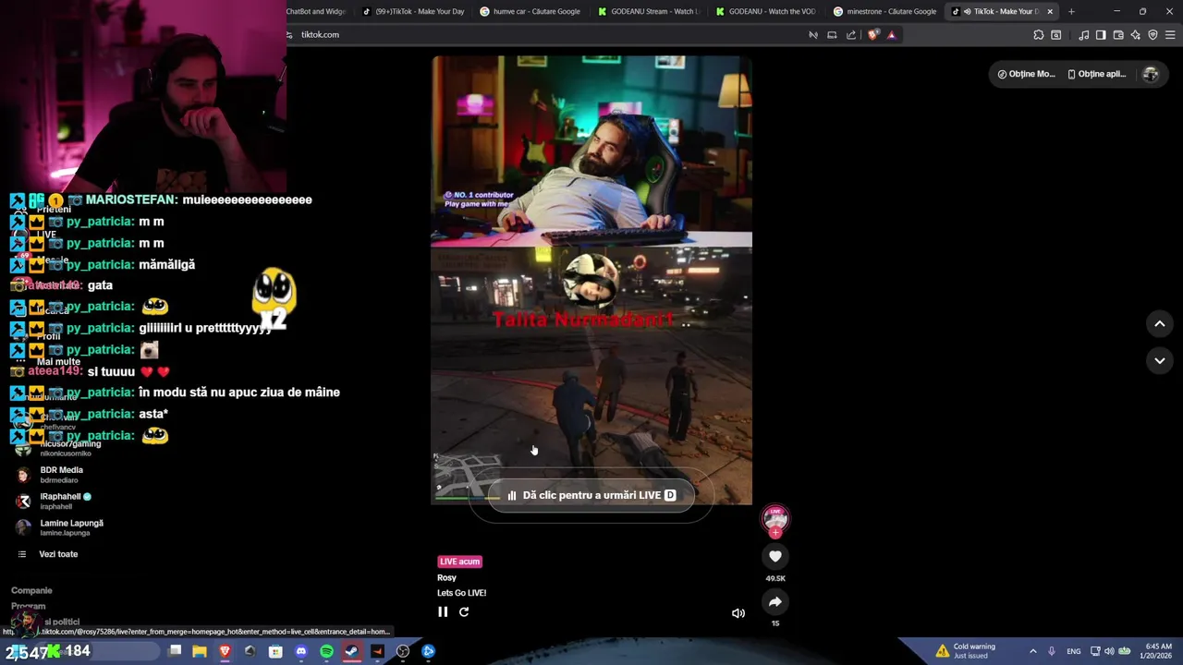The height and width of the screenshot is (665, 1183).
Task: Follow Rosy via the red plus badge
Action: 775,533
